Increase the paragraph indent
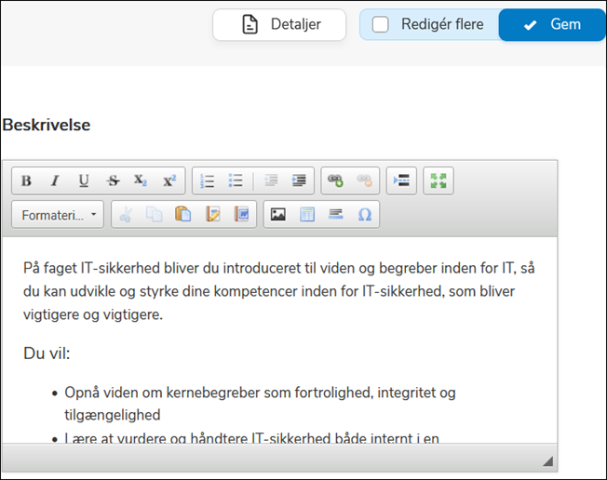The image size is (607, 480). [299, 181]
